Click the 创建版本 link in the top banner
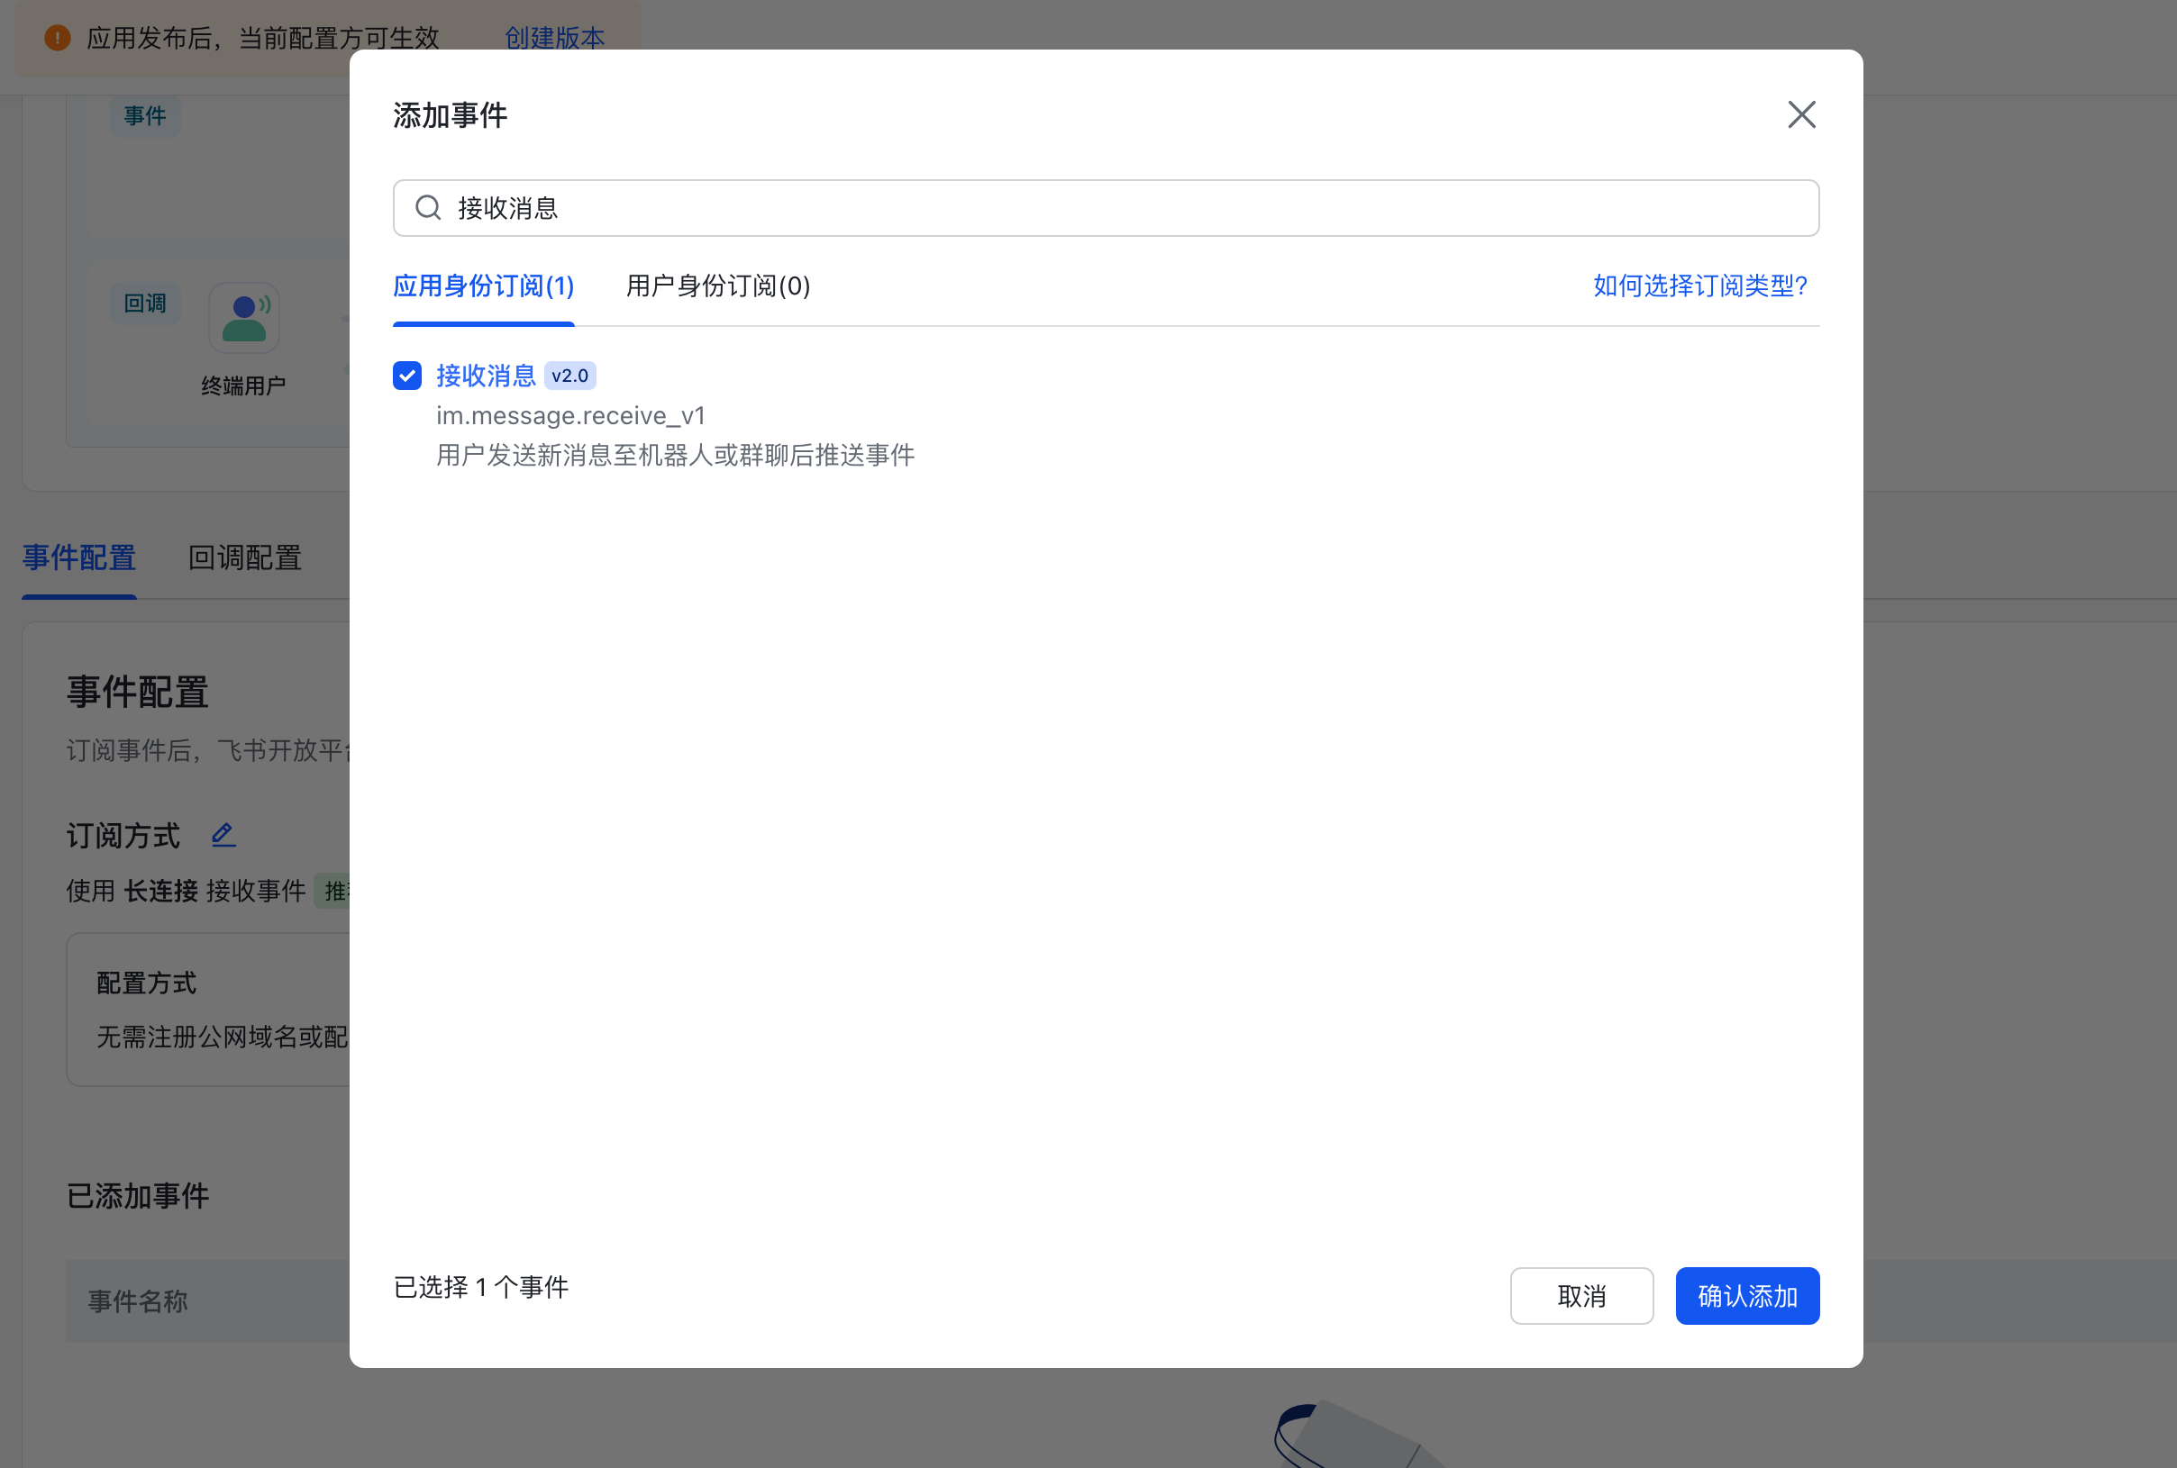The image size is (2177, 1468). coord(554,38)
